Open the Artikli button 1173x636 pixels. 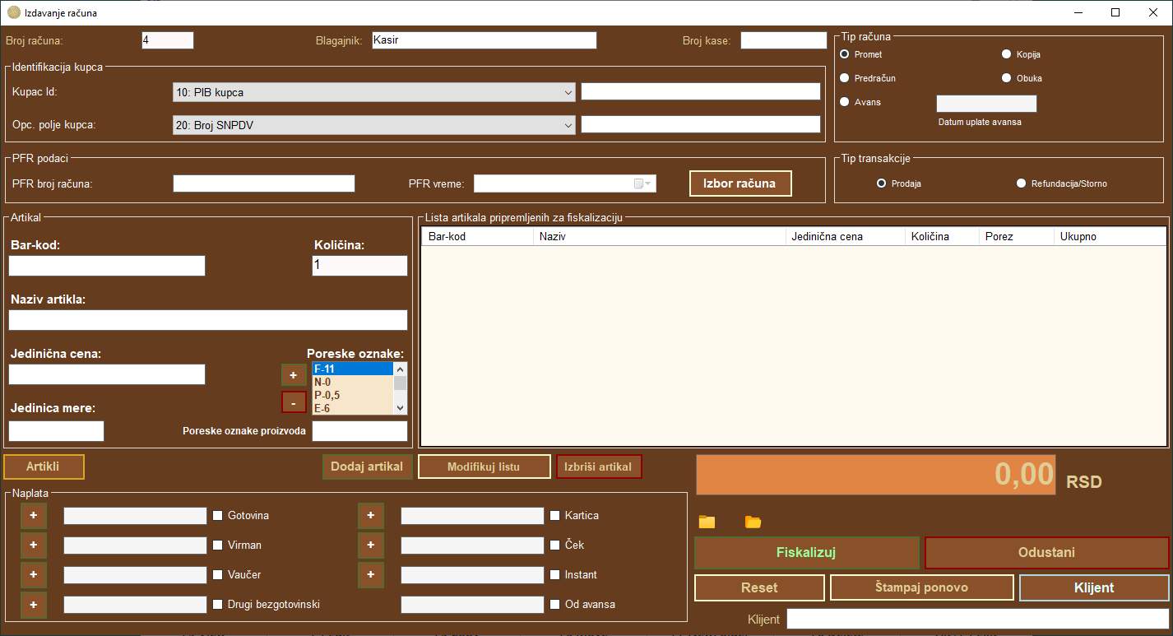(x=44, y=467)
